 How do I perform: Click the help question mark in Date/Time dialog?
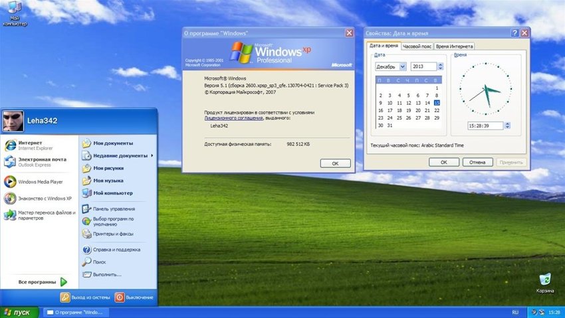click(515, 33)
